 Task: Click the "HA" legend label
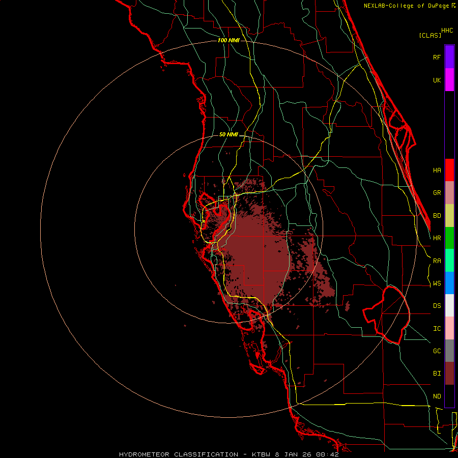tap(437, 170)
